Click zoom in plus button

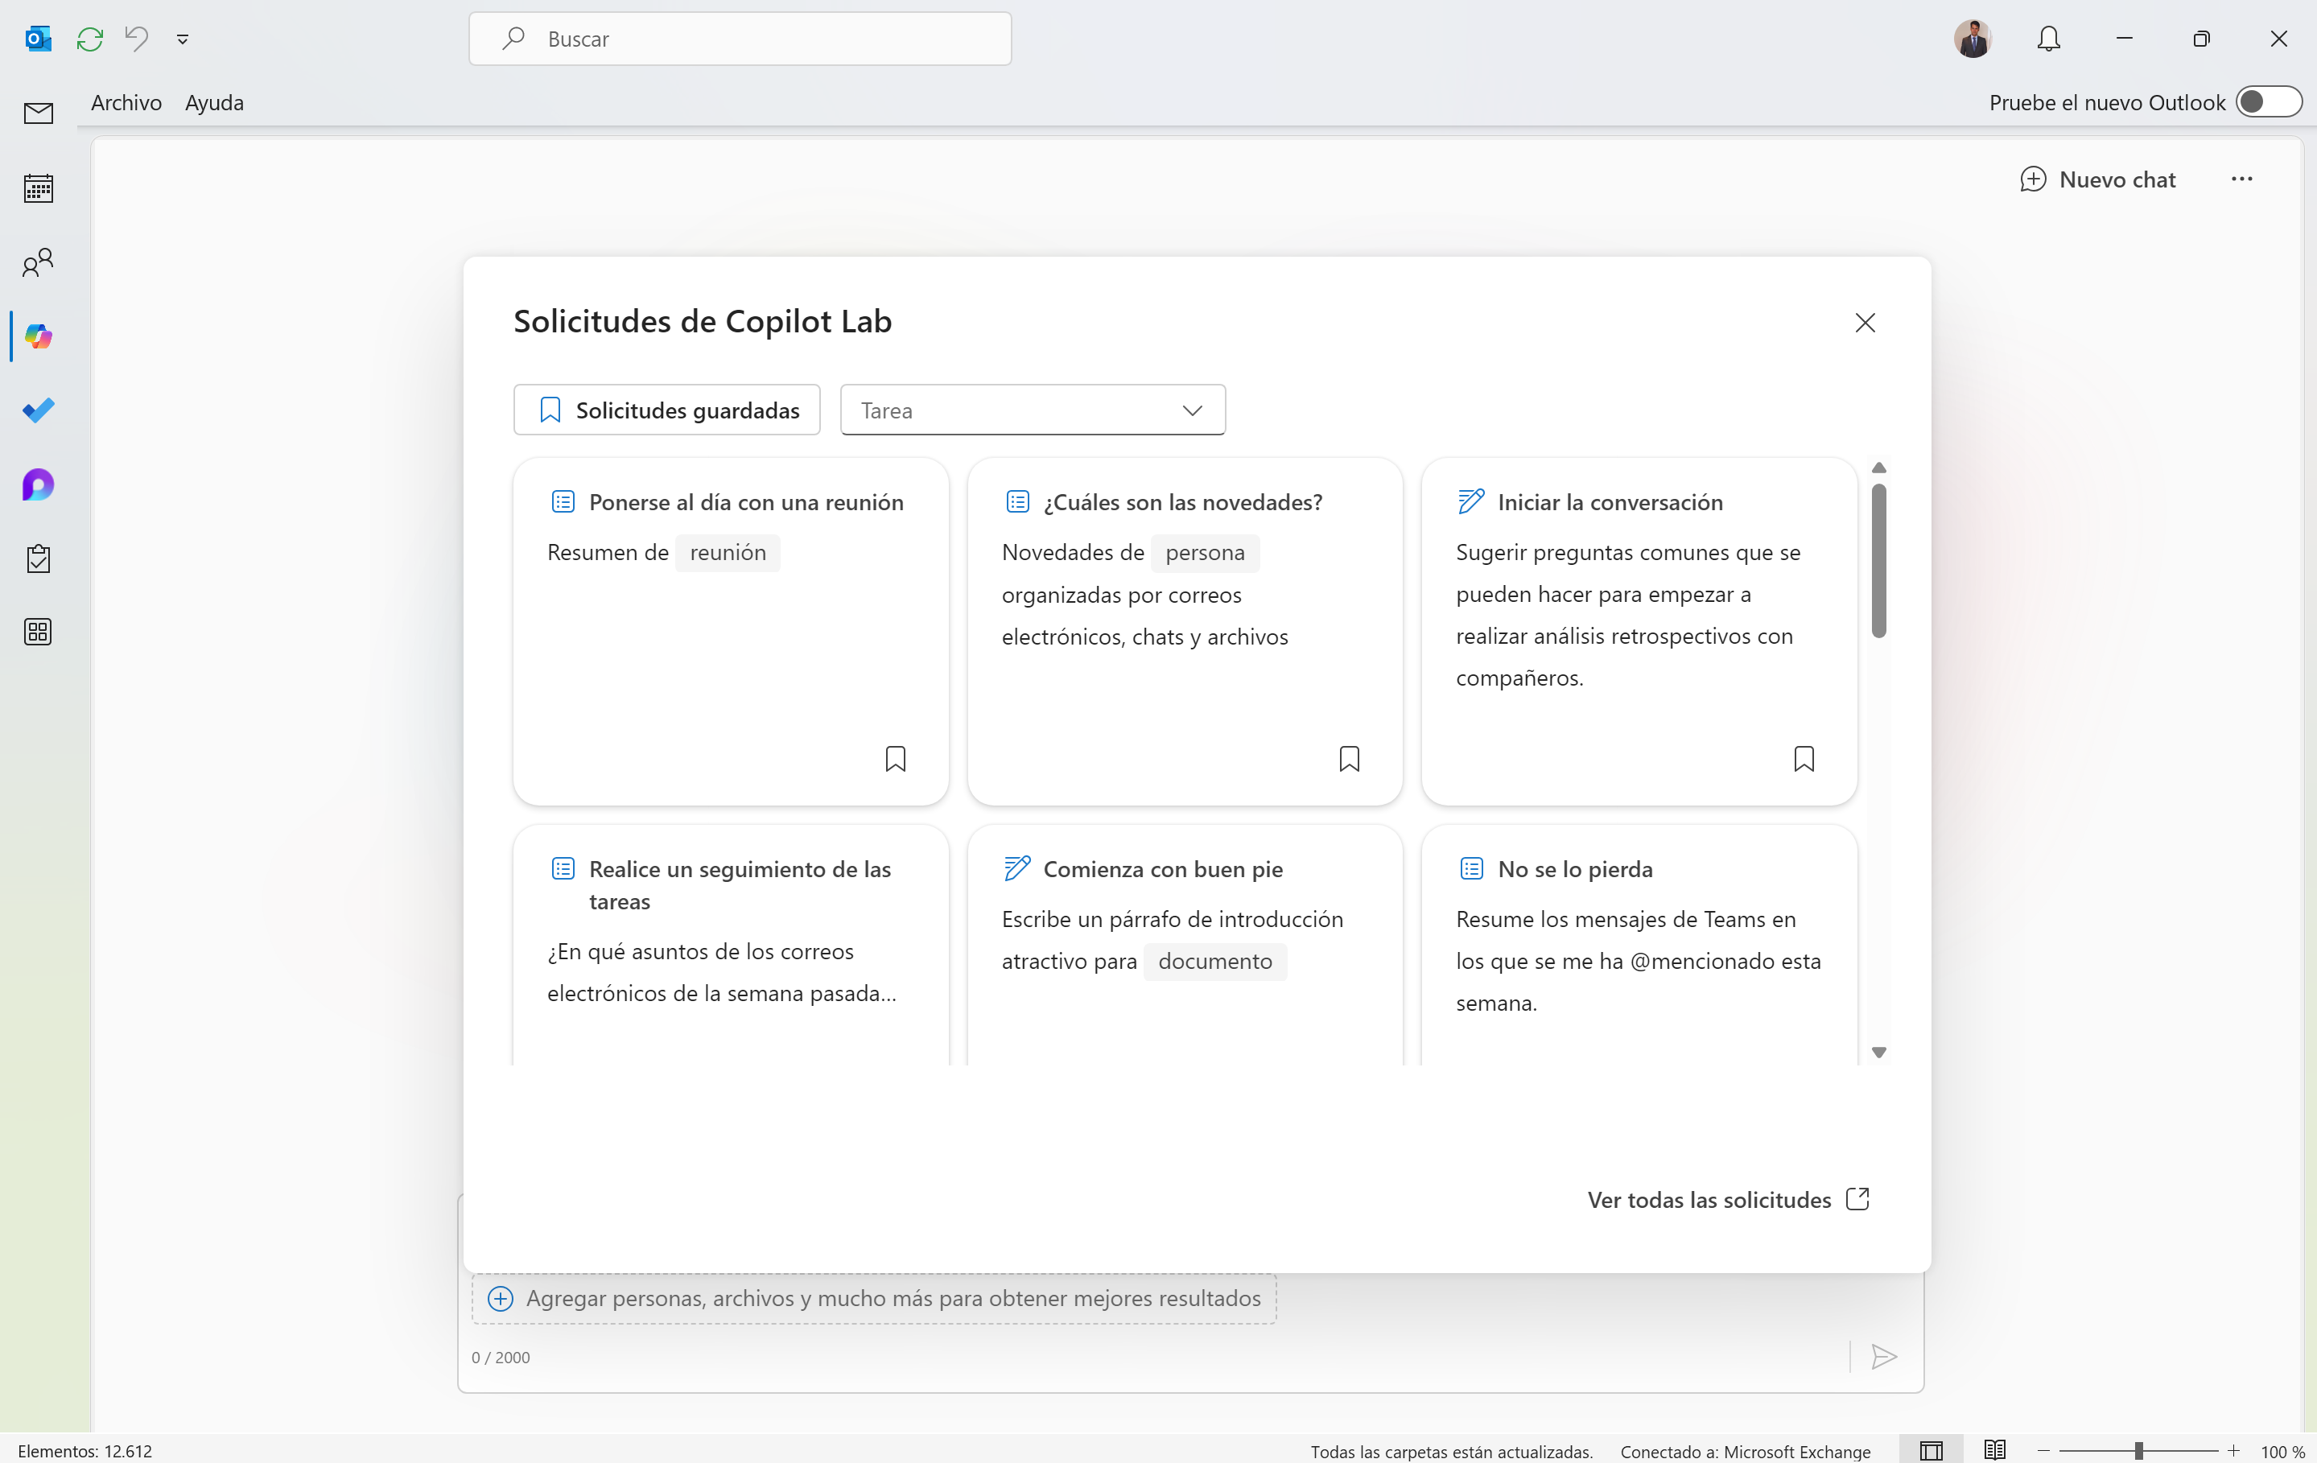click(2233, 1450)
